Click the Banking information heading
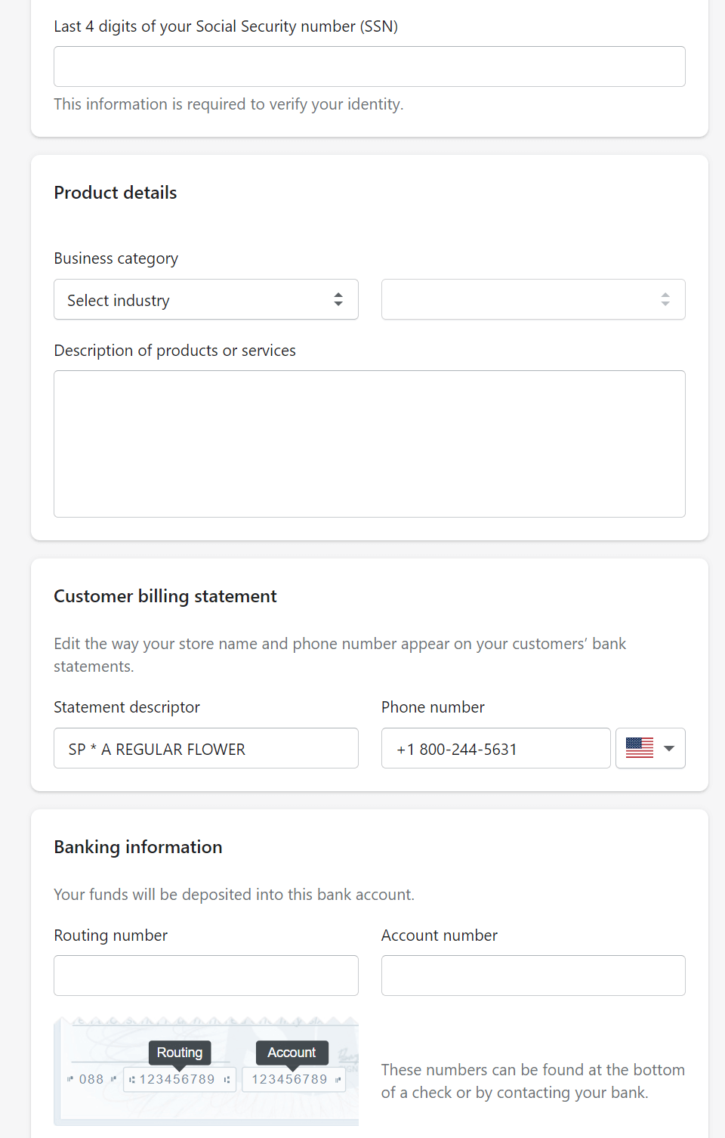Viewport: 725px width, 1138px height. point(137,846)
